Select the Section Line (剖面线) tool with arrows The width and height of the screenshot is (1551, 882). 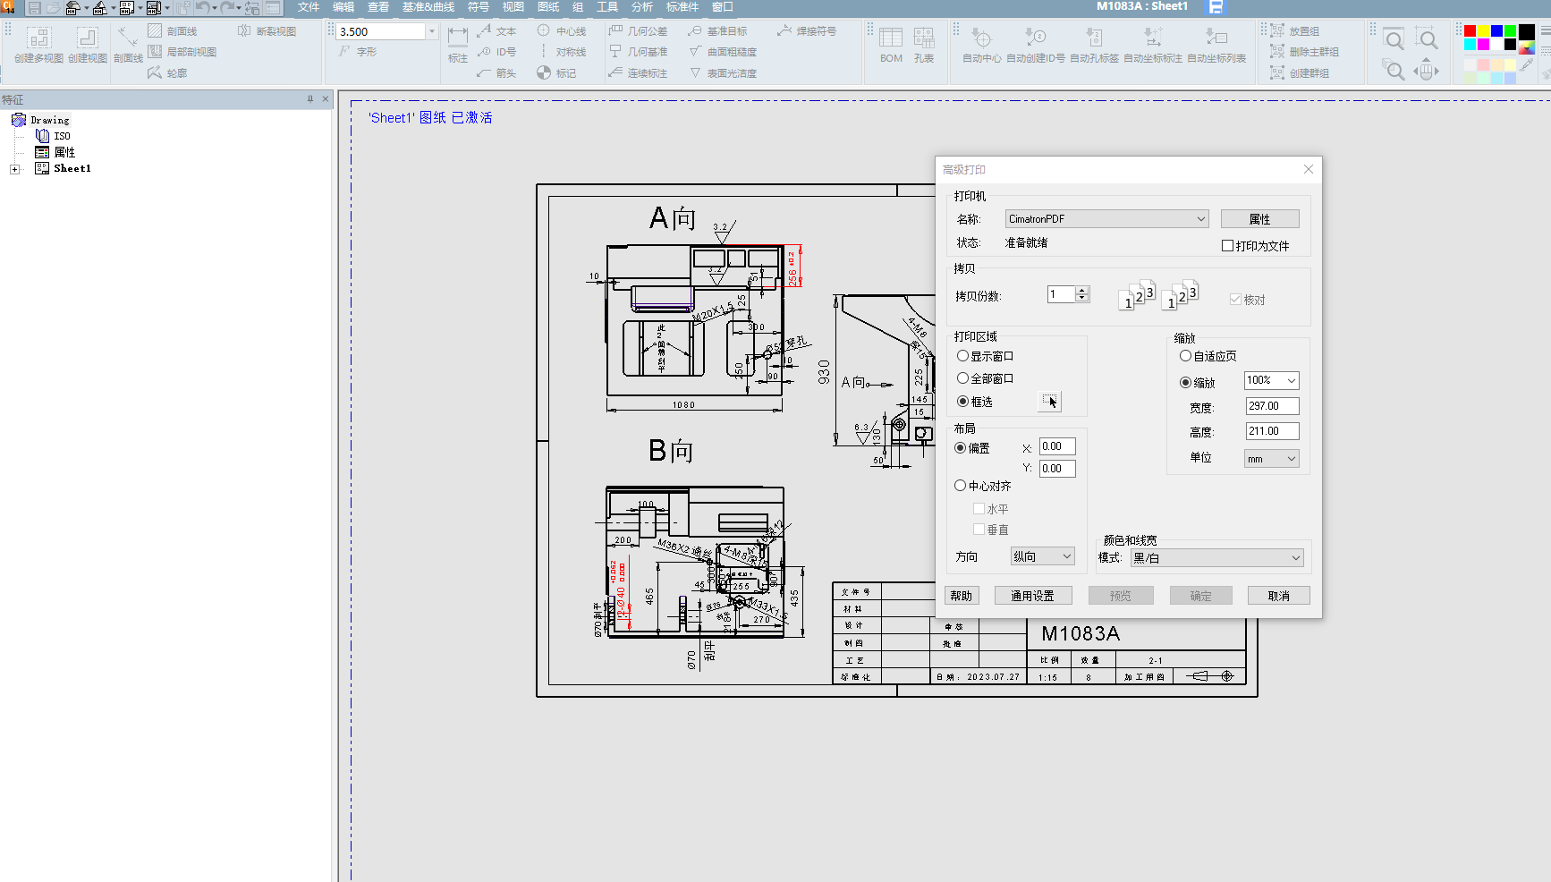click(x=128, y=44)
